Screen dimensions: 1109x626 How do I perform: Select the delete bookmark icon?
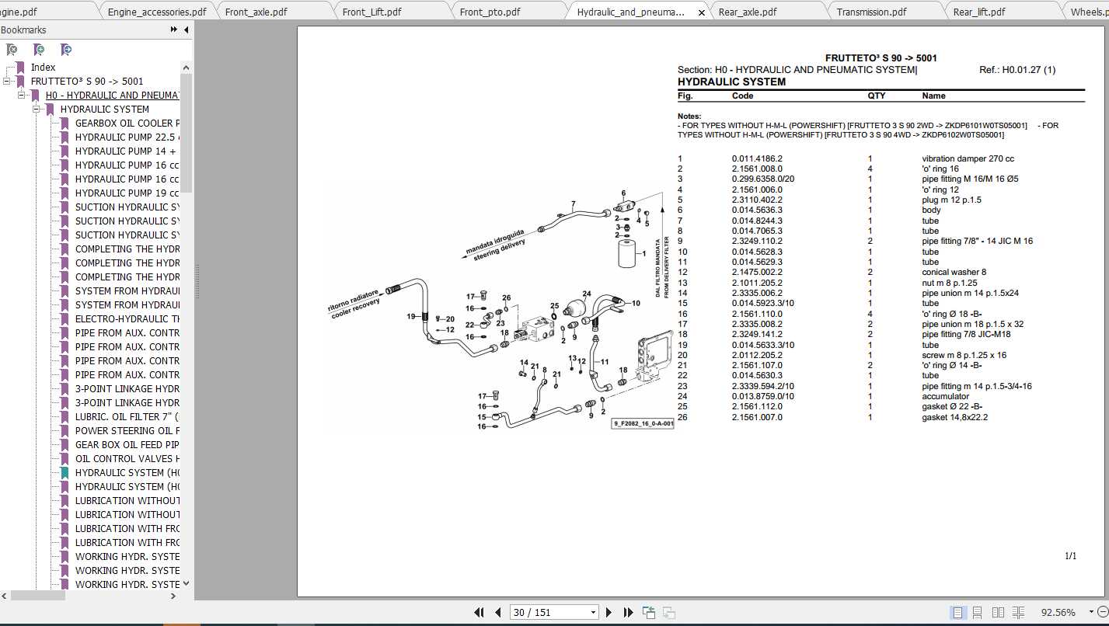coord(12,49)
